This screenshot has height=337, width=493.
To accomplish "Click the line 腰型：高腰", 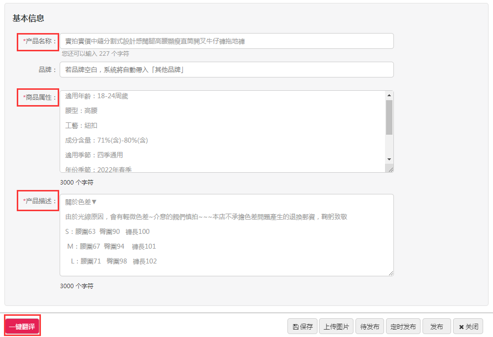I will pyautogui.click(x=81, y=111).
